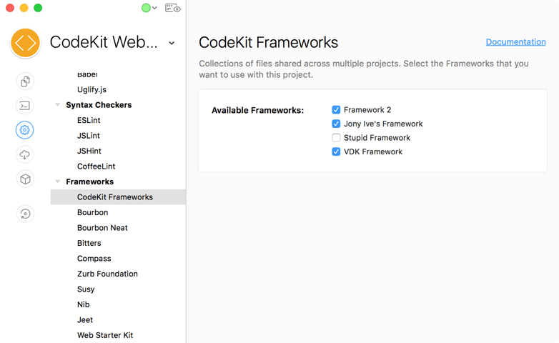Open the terminal log icon in sidebar
This screenshot has width=559, height=343.
pos(25,106)
